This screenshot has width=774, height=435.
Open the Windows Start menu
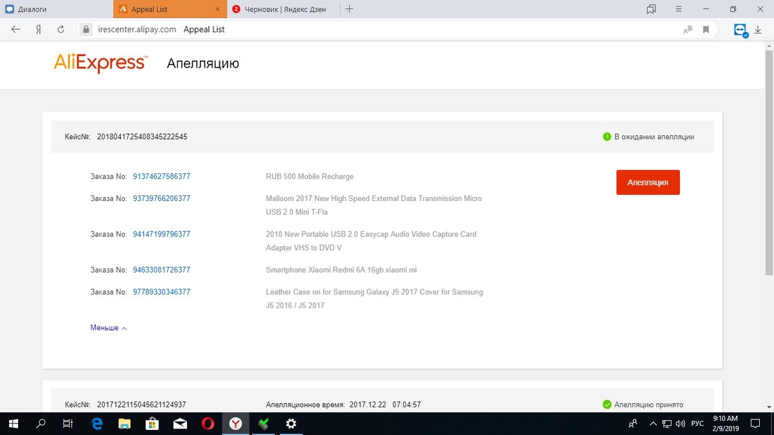coord(13,423)
